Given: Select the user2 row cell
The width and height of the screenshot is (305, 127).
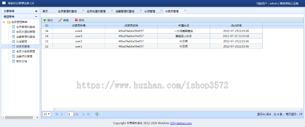Looking at the screenshot, I should click(79, 41).
